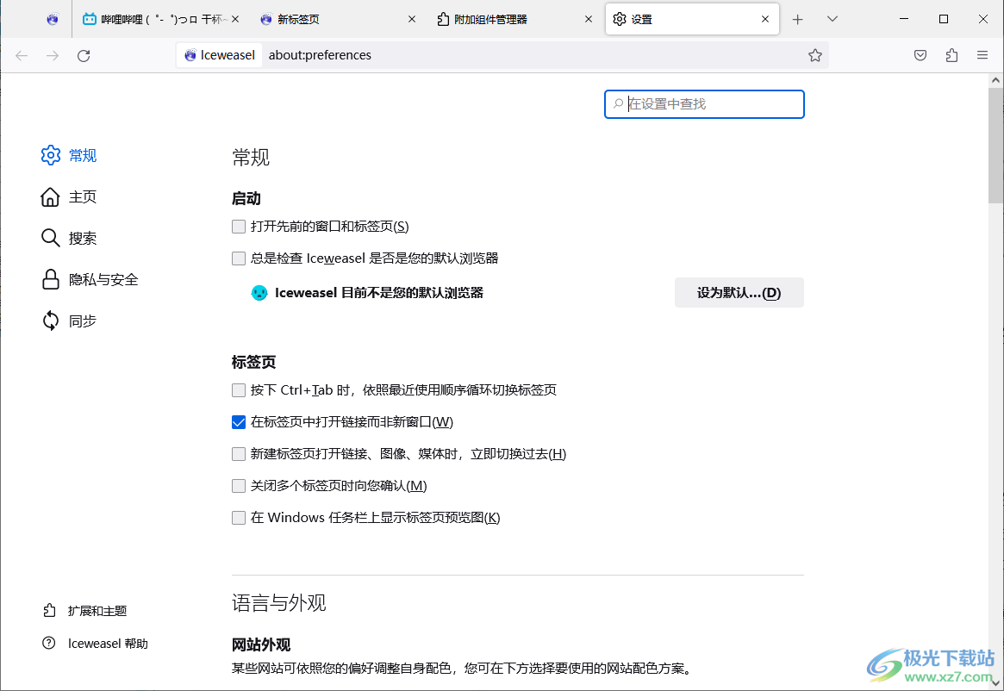Focus the 在设置中查找 search field
This screenshot has height=691, width=1004.
[704, 103]
